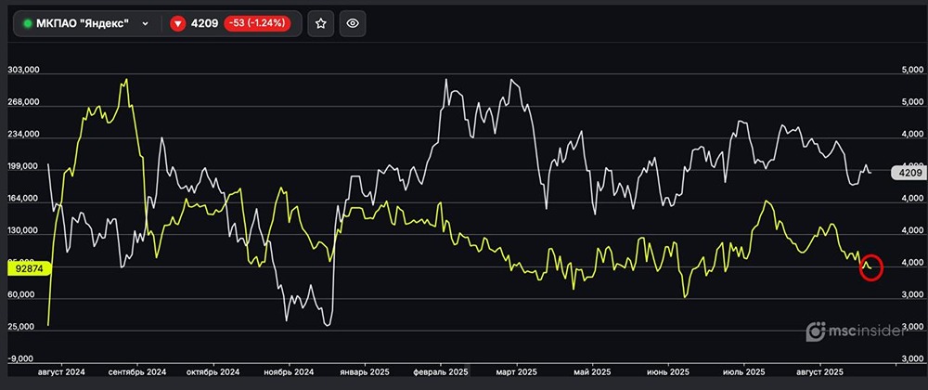Click the -53 (-1.24%) change badge
Image resolution: width=928 pixels, height=390 pixels.
257,24
